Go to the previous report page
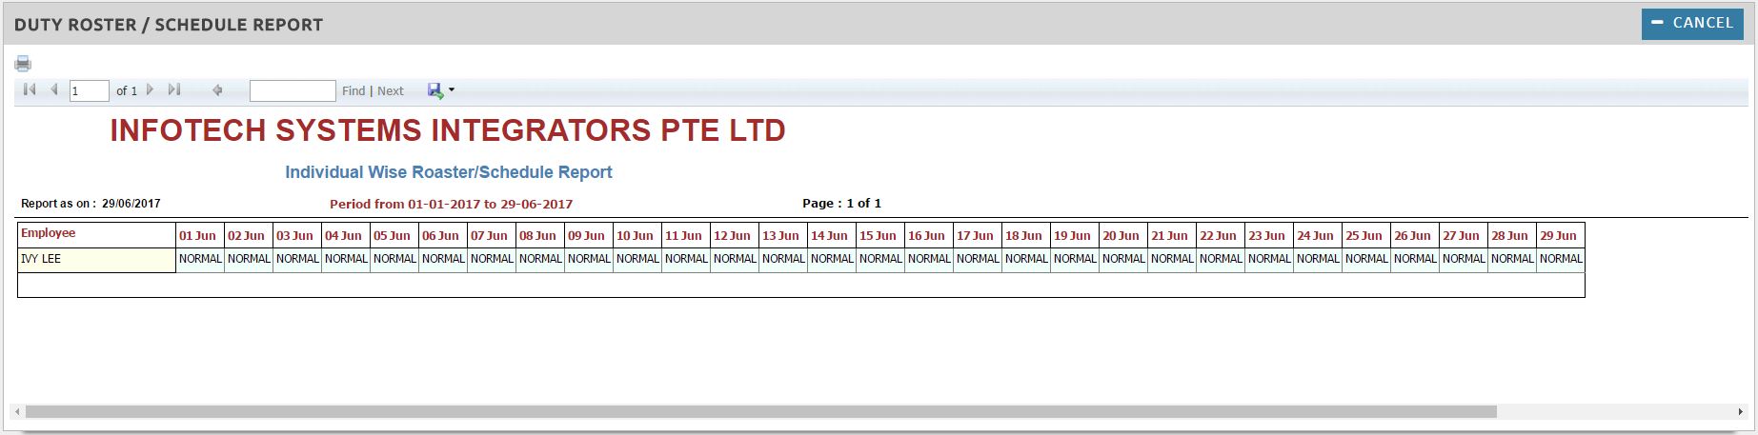Image resolution: width=1758 pixels, height=435 pixels. click(54, 89)
